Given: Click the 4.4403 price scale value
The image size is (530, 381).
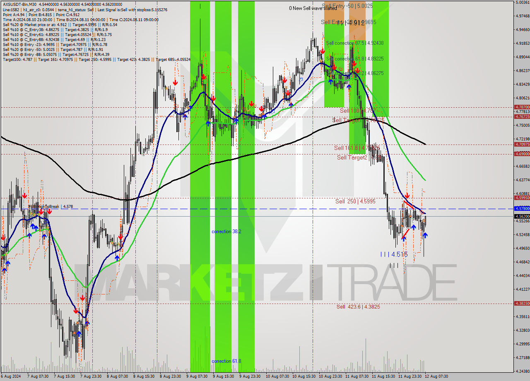Looking at the screenshot, I should point(523,275).
